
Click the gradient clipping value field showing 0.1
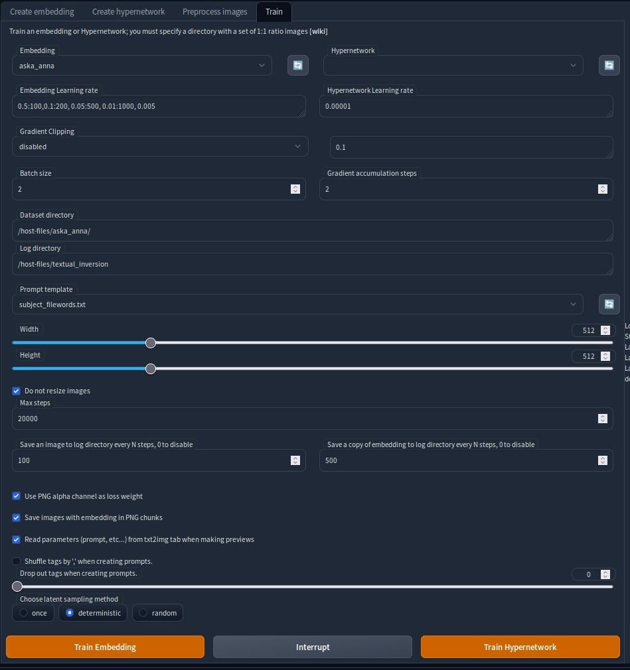coord(471,147)
